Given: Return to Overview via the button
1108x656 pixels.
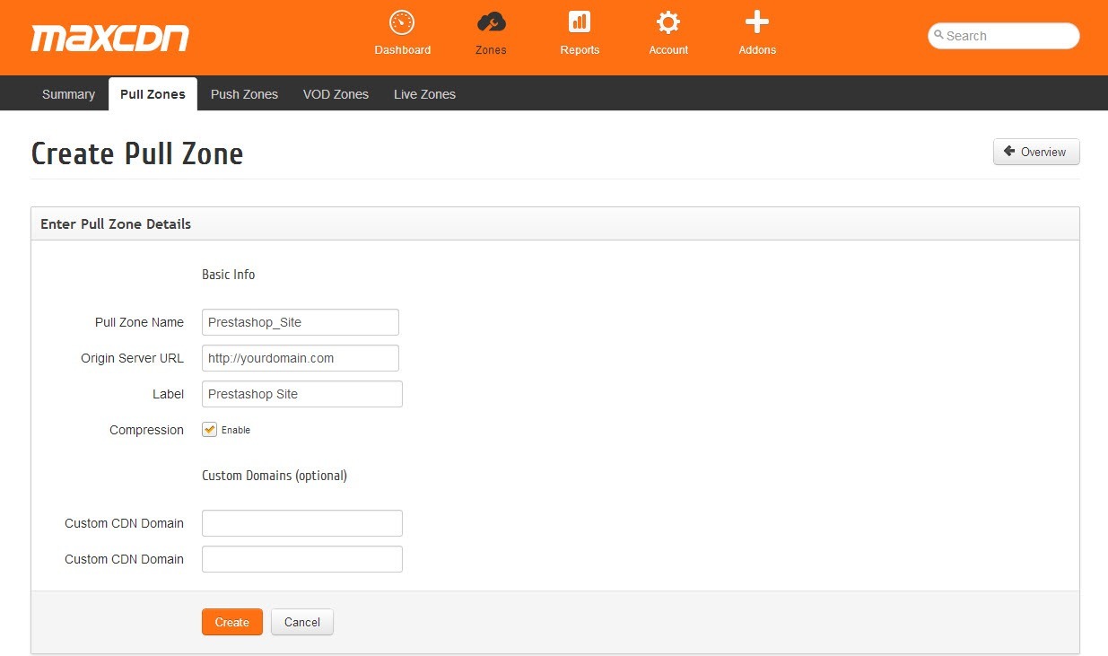Looking at the screenshot, I should point(1036,152).
